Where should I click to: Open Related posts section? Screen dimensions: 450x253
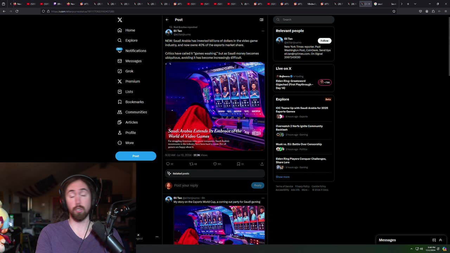(215, 174)
